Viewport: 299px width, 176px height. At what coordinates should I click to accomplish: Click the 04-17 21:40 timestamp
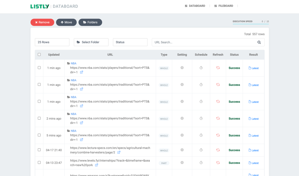click(54, 150)
